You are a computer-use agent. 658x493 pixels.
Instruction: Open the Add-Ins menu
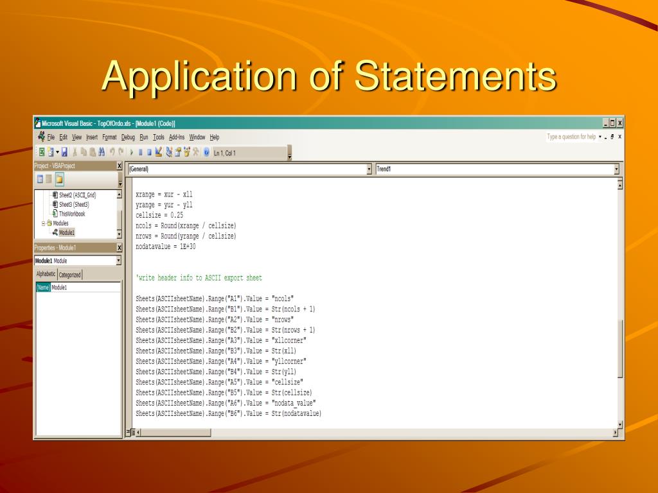tap(177, 137)
